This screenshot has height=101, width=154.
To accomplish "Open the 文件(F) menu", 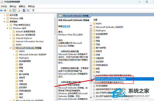I will coord(4,6).
